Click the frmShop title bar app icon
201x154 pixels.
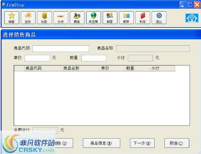point(4,4)
